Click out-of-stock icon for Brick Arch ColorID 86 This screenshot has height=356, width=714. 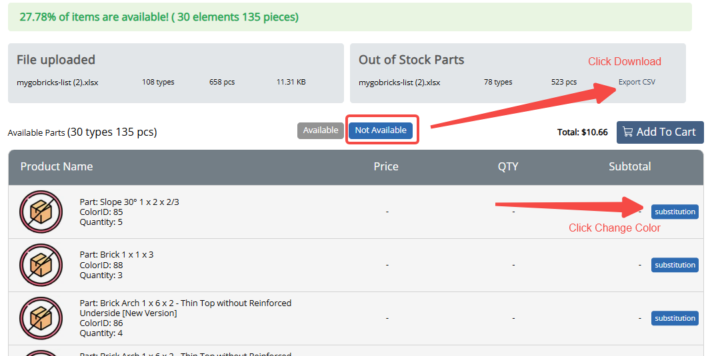click(41, 318)
